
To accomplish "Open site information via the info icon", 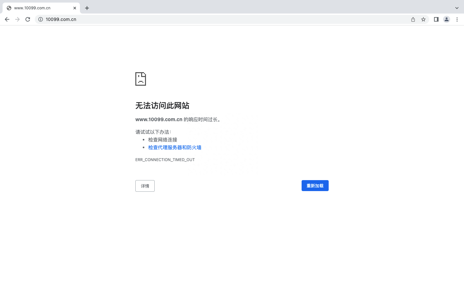I will click(x=41, y=19).
